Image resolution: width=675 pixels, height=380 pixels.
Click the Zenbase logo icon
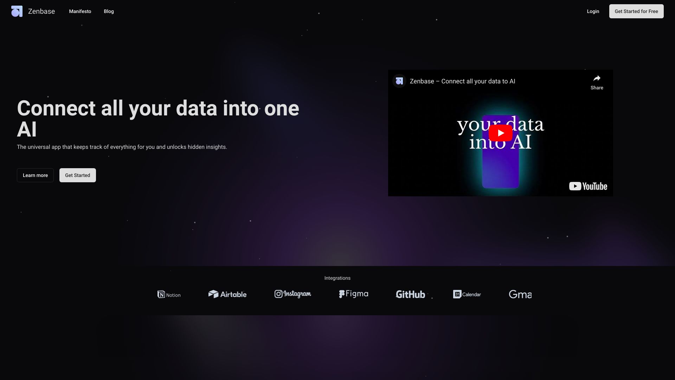[17, 11]
